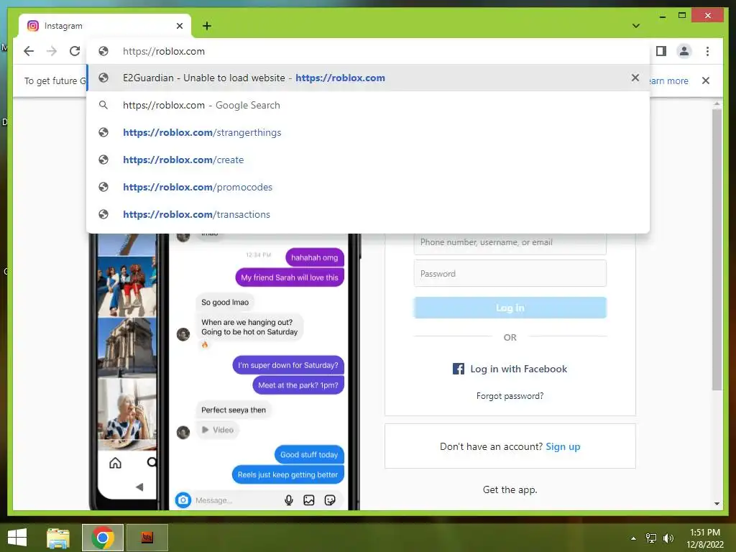Select the roblox.com/create suggestion
This screenshot has width=736, height=552.
369,160
